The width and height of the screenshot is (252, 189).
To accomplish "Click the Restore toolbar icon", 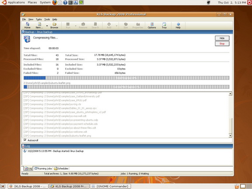I will click(83, 25).
